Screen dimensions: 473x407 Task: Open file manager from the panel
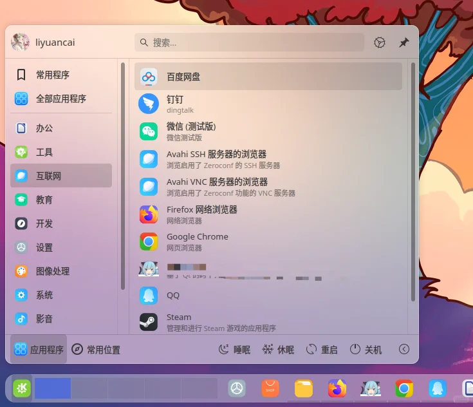(x=304, y=388)
